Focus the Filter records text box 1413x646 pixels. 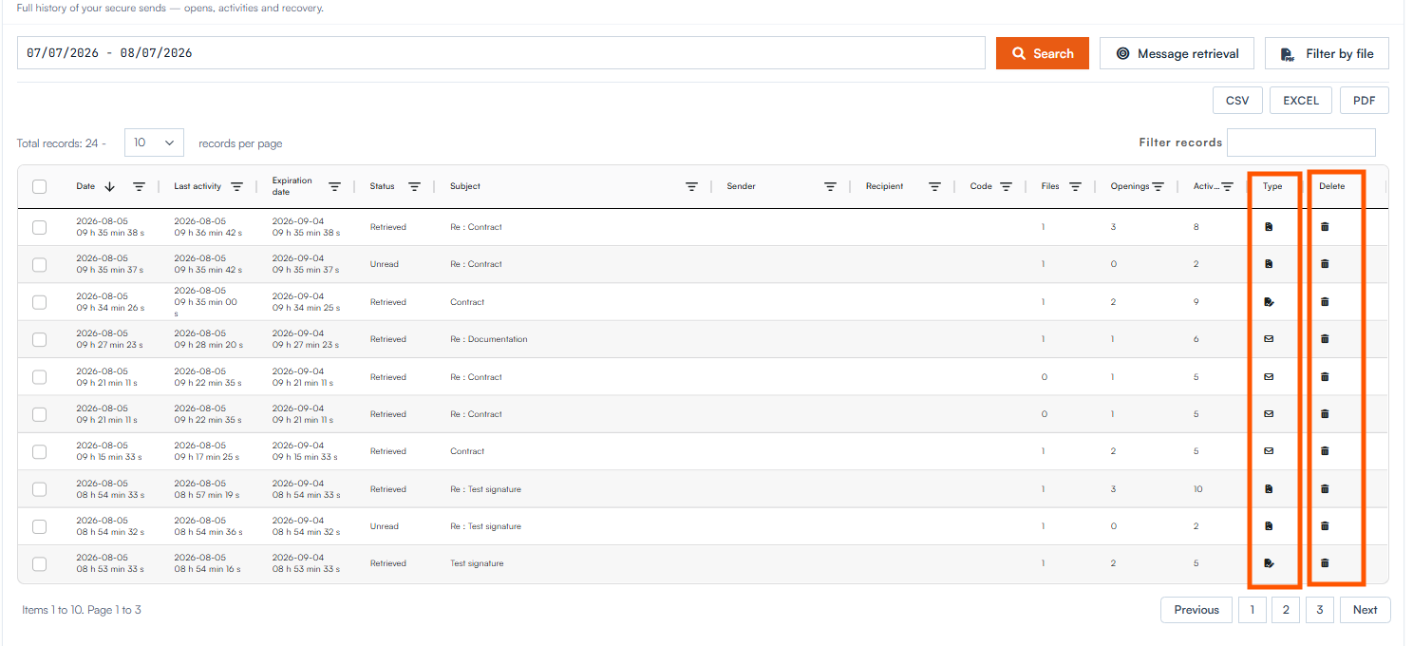tap(1301, 142)
